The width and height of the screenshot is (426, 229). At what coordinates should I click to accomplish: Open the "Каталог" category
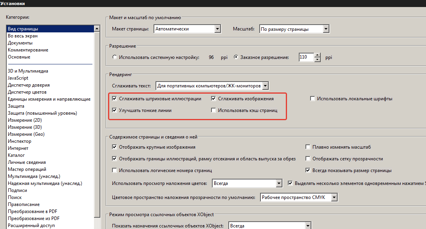point(16,155)
